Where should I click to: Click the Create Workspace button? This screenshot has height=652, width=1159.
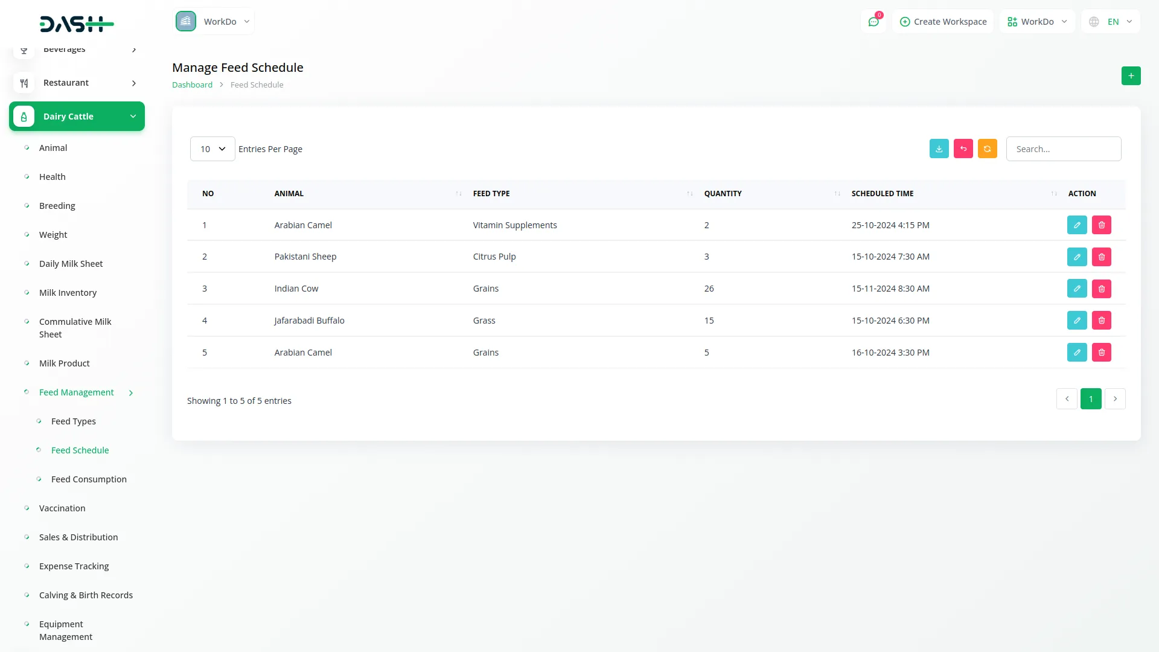point(943,22)
